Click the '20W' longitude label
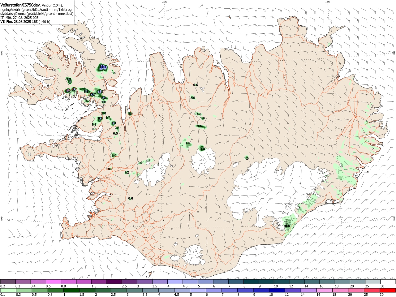The image size is (396, 297). point(165,2)
